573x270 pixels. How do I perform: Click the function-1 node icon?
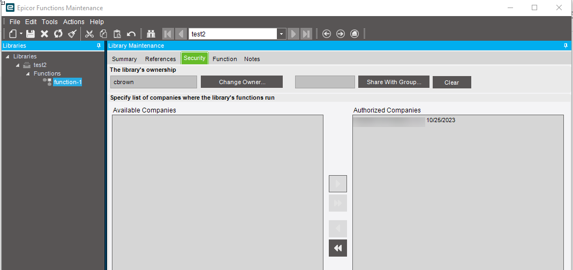point(47,82)
